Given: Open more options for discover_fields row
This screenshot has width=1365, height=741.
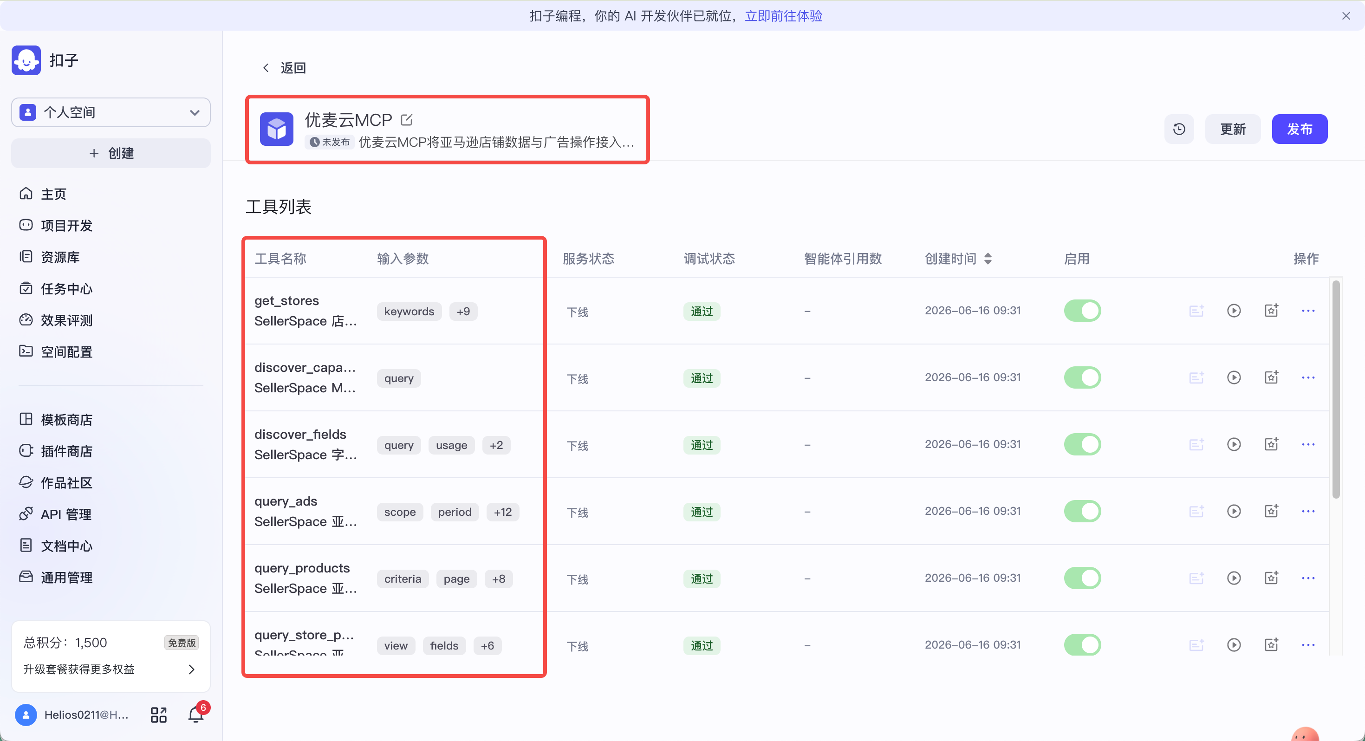Looking at the screenshot, I should tap(1308, 444).
